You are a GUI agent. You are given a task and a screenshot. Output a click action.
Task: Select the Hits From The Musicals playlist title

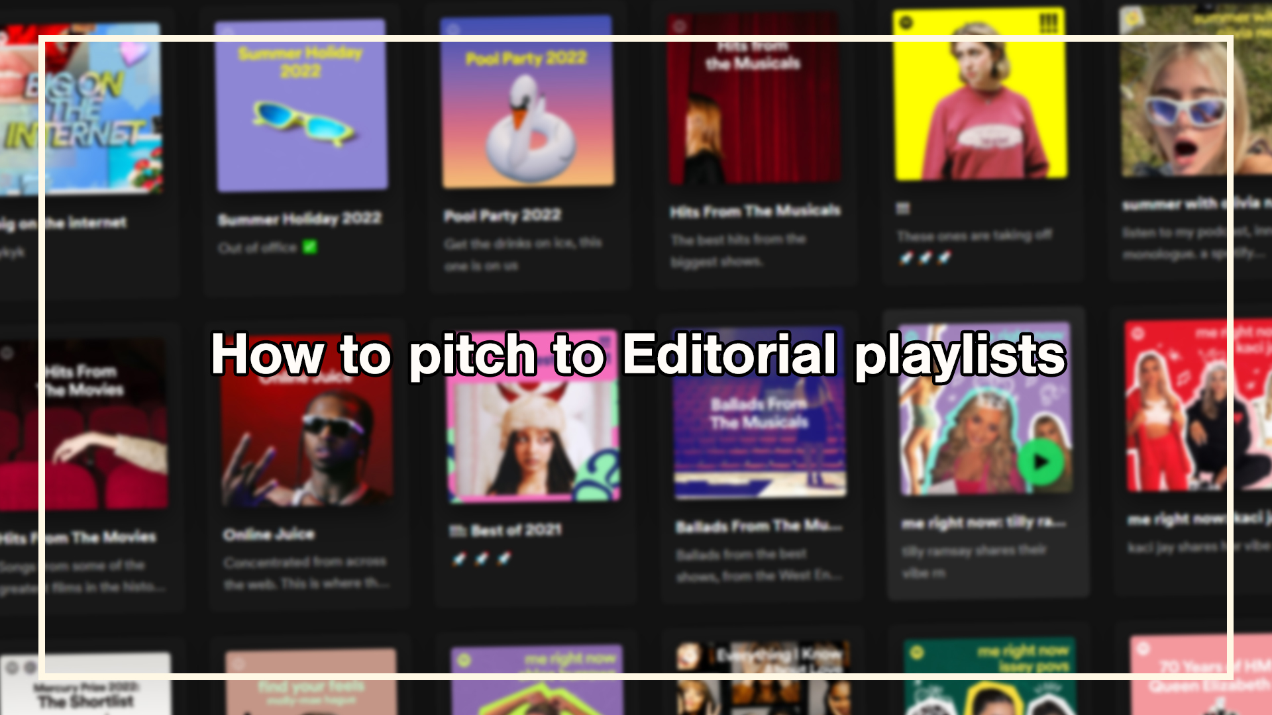(755, 211)
